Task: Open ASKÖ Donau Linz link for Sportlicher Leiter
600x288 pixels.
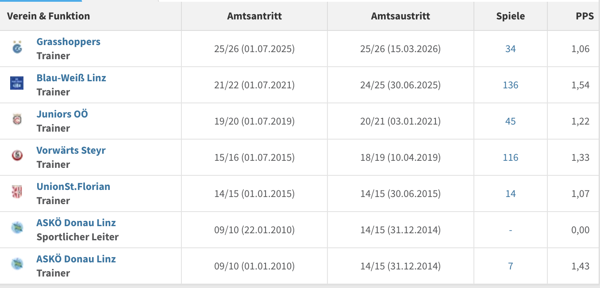Action: (76, 223)
